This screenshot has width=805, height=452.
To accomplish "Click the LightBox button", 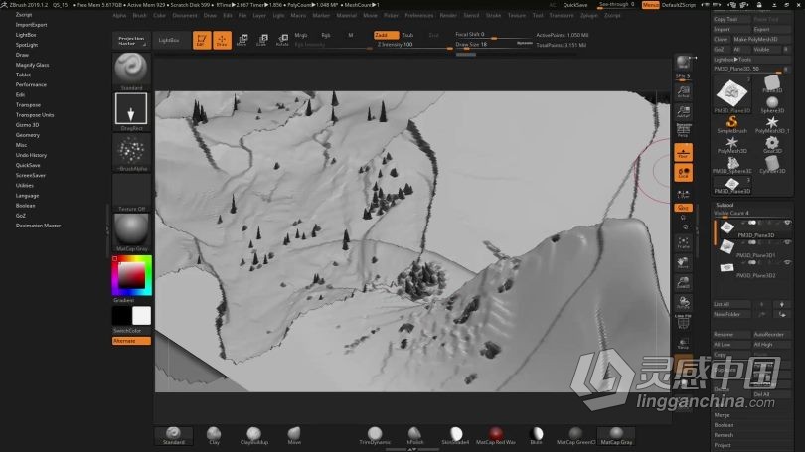I will [169, 40].
